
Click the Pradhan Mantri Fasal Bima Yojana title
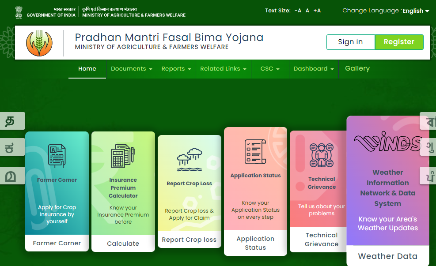click(169, 37)
